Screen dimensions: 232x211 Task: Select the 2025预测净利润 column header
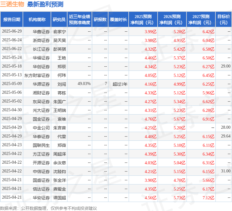143,20
